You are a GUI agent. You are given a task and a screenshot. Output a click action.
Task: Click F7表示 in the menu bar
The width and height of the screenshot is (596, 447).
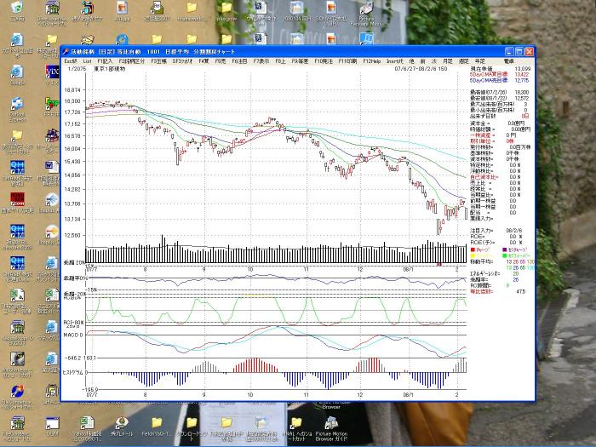(x=261, y=61)
